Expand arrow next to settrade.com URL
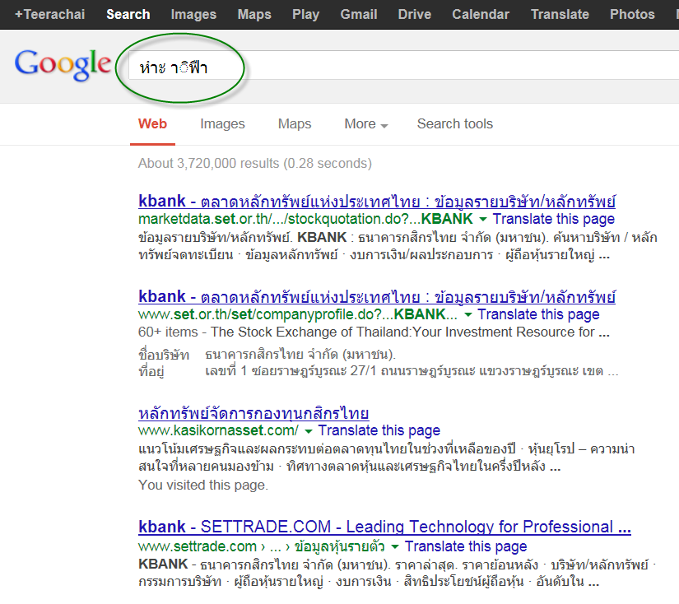679x604 pixels. click(395, 547)
